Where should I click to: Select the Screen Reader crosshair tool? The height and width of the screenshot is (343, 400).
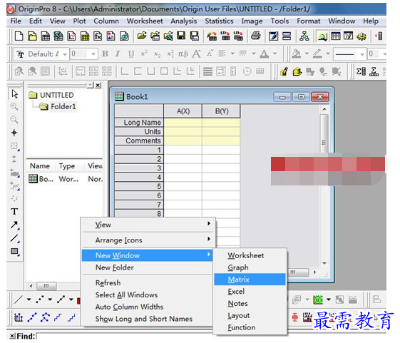tap(14, 133)
